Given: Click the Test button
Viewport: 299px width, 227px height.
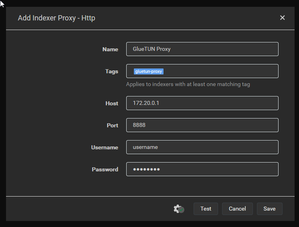Looking at the screenshot, I should tap(206, 209).
